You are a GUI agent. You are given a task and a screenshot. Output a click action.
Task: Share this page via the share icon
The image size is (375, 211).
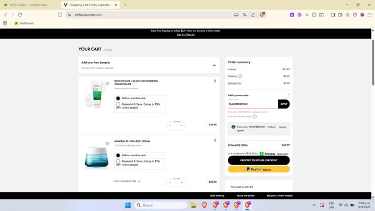(x=253, y=15)
